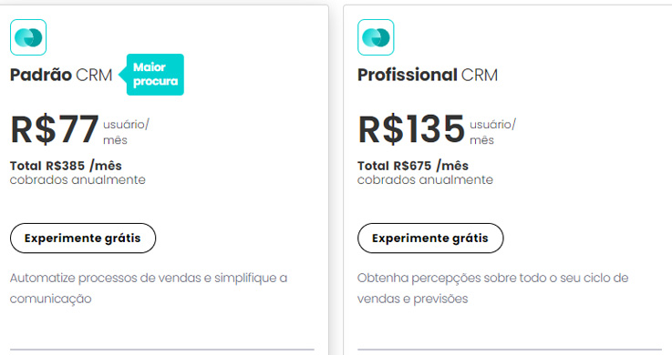Click the R$135 price figure
This screenshot has height=355, width=672.
(411, 129)
